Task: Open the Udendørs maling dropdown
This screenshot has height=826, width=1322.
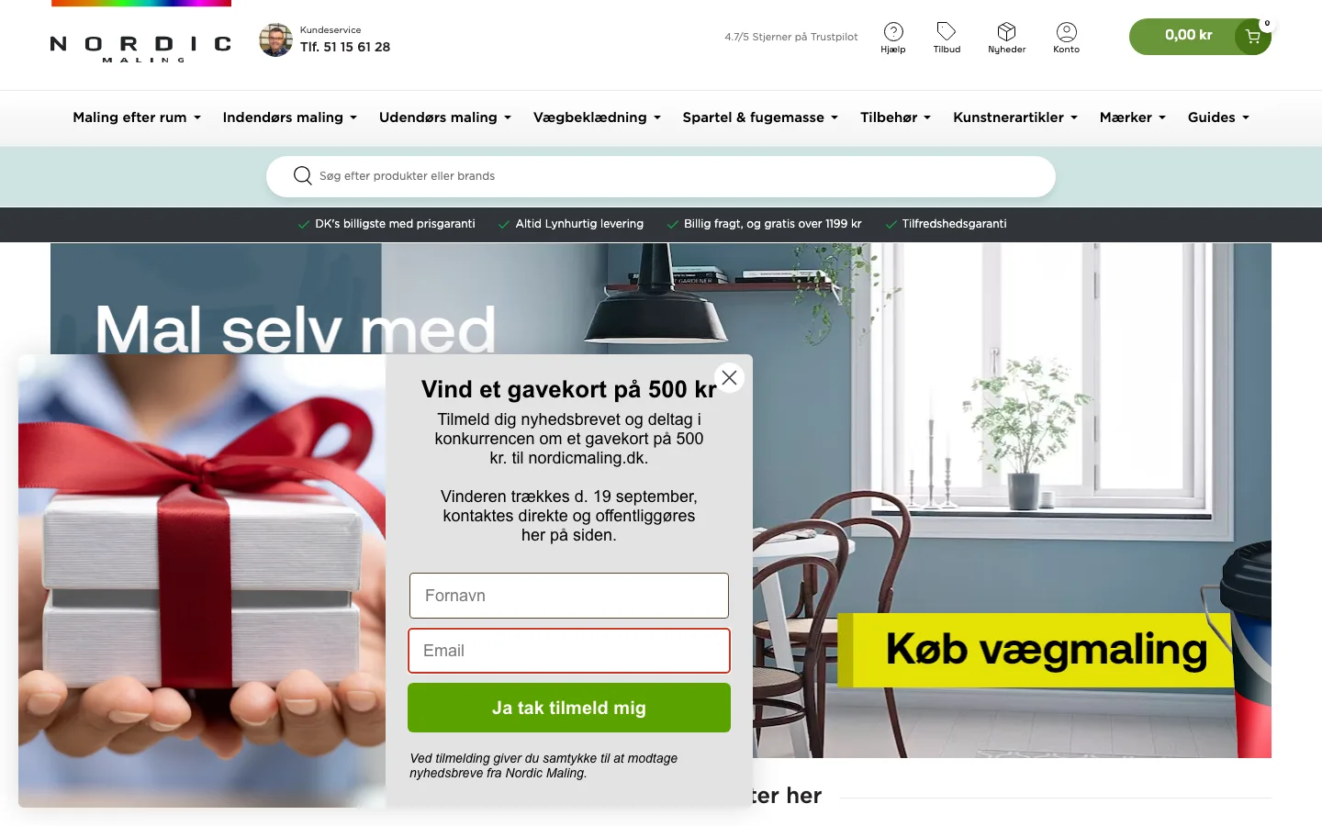Action: [445, 117]
